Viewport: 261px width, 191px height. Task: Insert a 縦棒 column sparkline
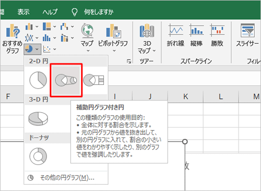196,35
